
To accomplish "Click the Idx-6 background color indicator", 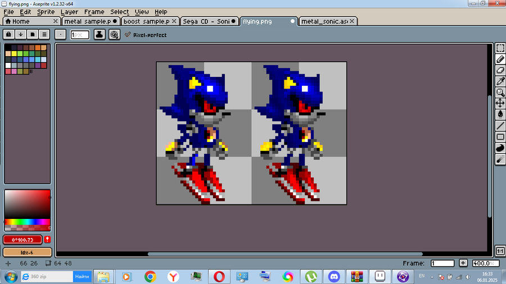I will tap(27, 253).
